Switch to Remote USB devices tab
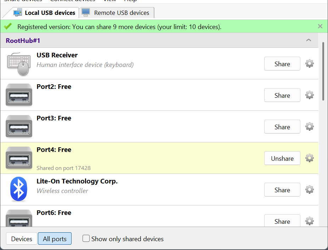328x250 pixels. (x=117, y=13)
